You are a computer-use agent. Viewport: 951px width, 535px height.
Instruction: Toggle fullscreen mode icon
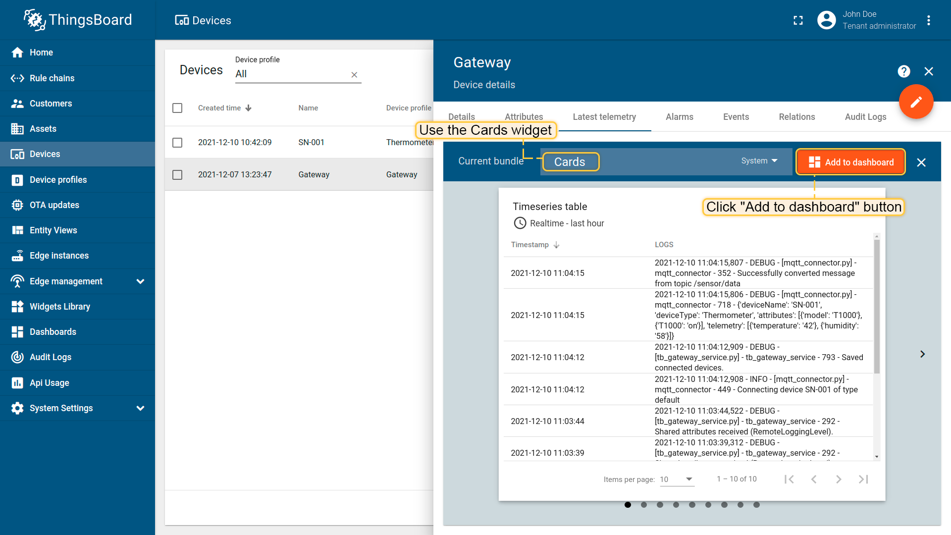pos(798,20)
